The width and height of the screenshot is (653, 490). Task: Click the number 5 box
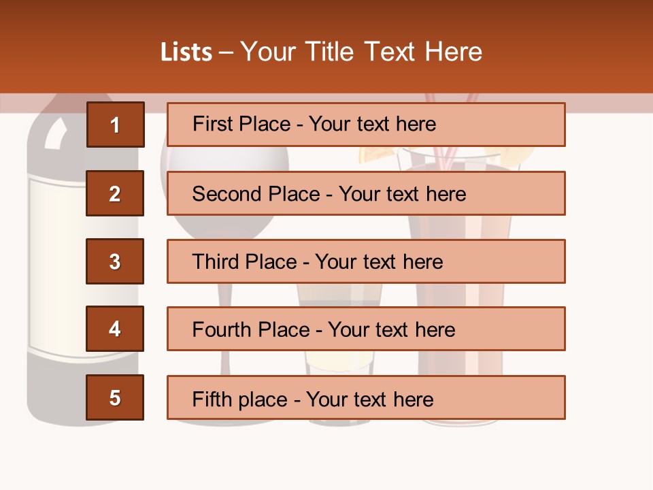[x=115, y=397]
